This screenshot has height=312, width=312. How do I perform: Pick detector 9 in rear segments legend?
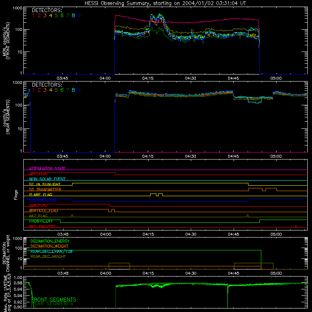(79, 90)
